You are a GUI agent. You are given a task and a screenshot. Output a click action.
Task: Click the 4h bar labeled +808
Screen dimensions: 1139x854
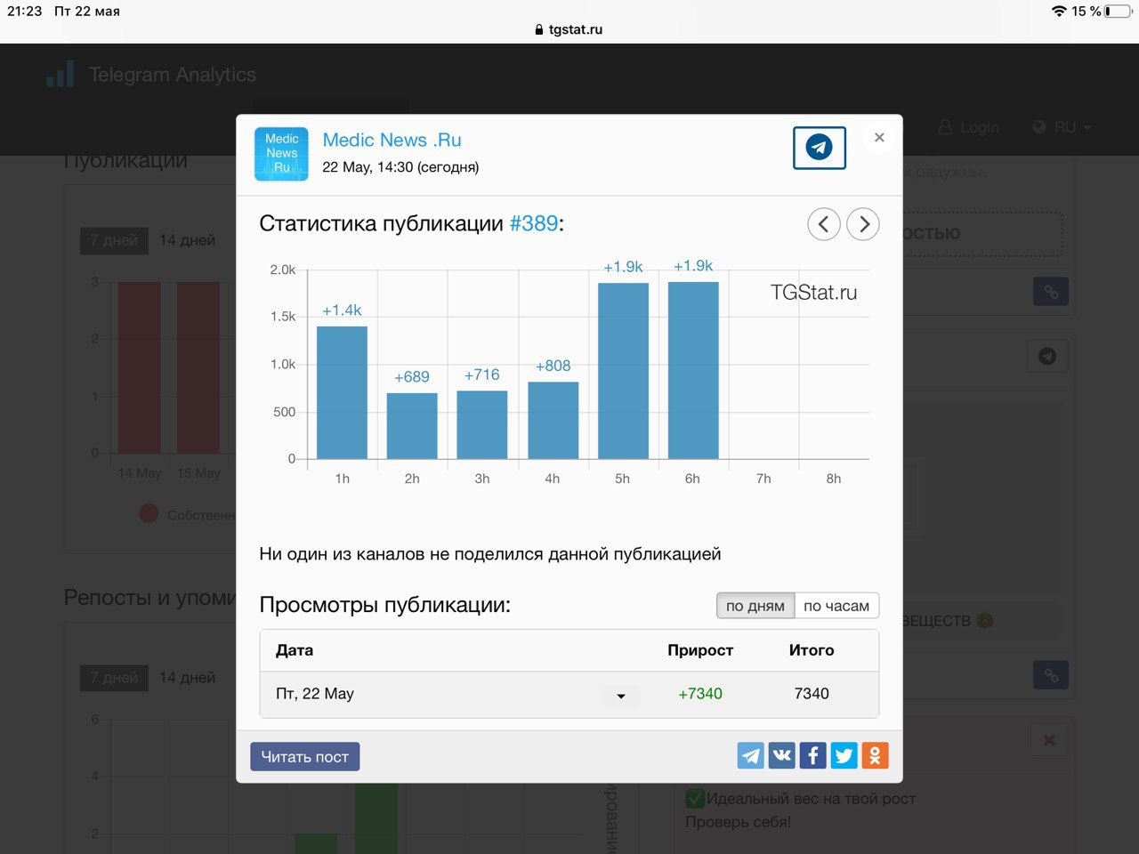point(553,421)
